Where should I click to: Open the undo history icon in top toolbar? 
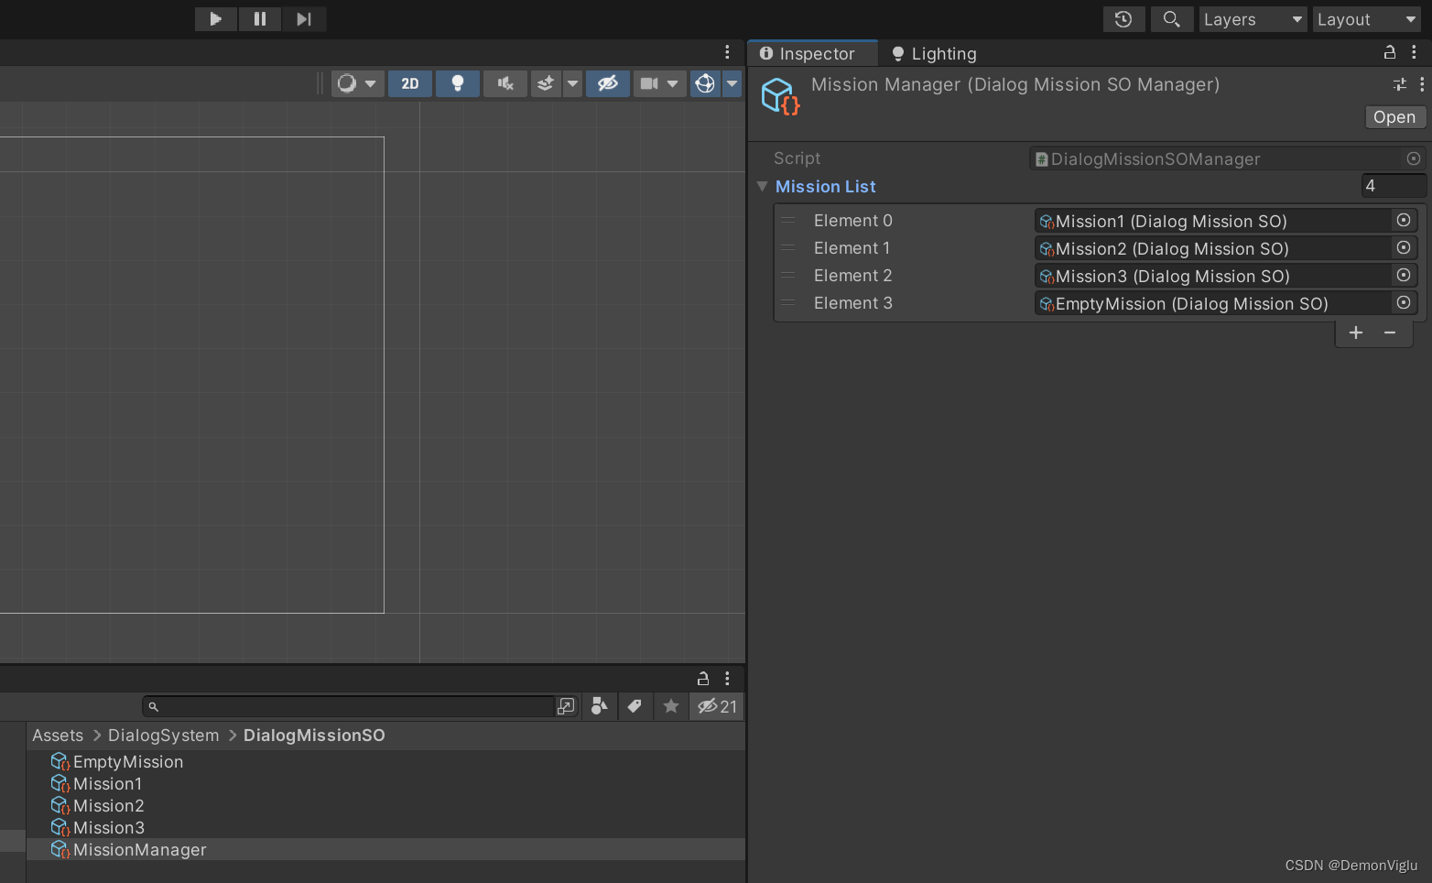(1123, 18)
